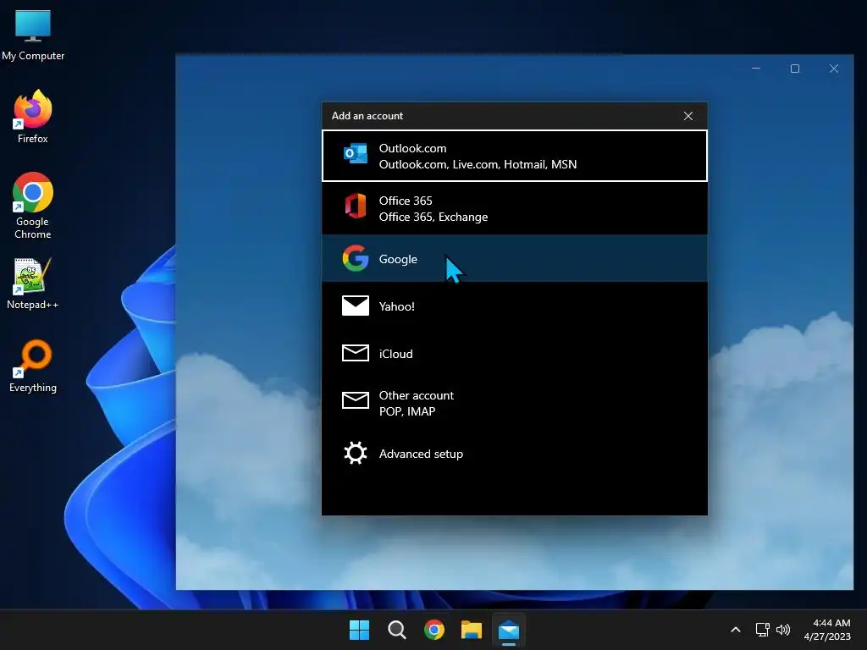867x650 pixels.
Task: Select the iCloud account option
Action: [514, 353]
